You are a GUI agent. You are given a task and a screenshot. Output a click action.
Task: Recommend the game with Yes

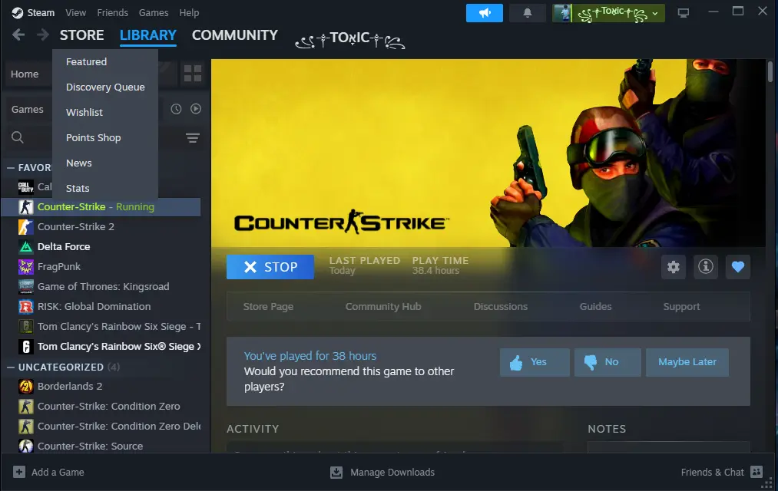coord(535,362)
